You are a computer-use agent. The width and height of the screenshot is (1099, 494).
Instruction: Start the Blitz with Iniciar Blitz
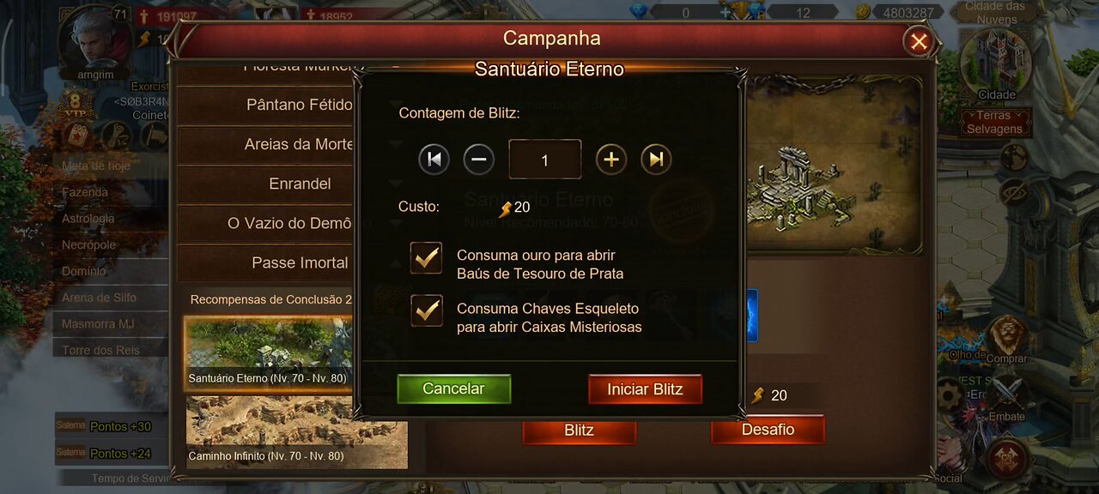645,389
